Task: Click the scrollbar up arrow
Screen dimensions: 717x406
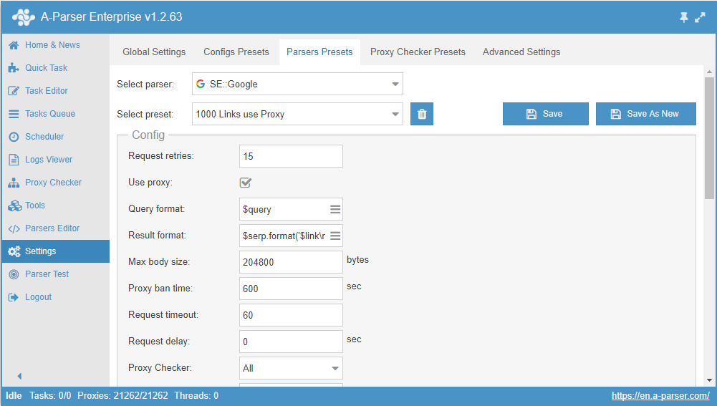Action: tap(709, 72)
